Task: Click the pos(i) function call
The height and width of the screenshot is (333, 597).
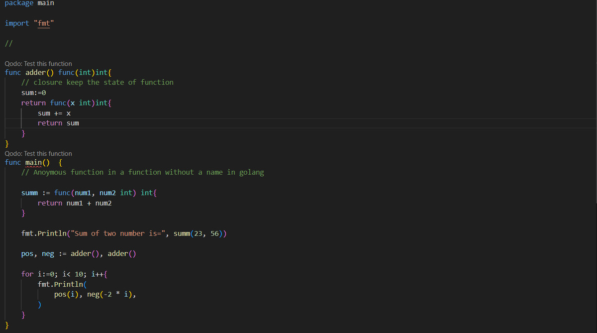Action: [65, 294]
